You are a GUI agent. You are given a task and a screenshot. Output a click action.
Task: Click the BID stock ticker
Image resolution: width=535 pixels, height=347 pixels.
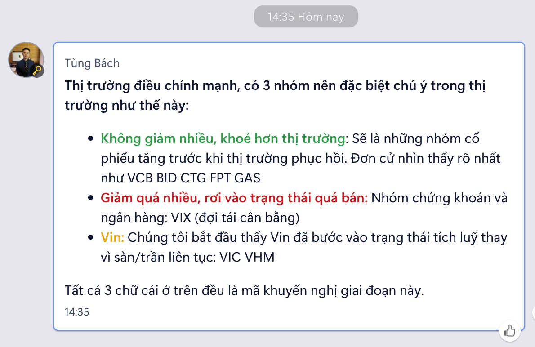click(166, 178)
